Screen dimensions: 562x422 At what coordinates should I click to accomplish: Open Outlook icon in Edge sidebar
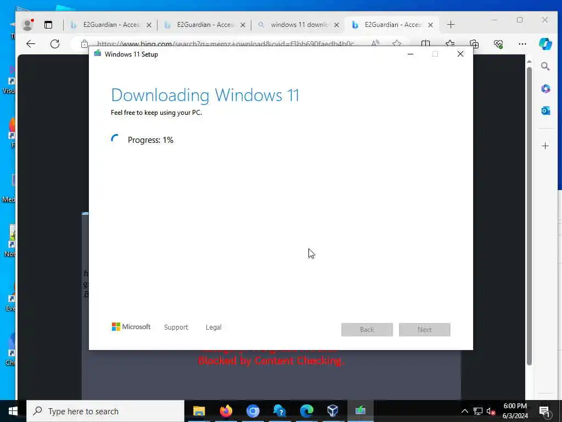click(545, 111)
